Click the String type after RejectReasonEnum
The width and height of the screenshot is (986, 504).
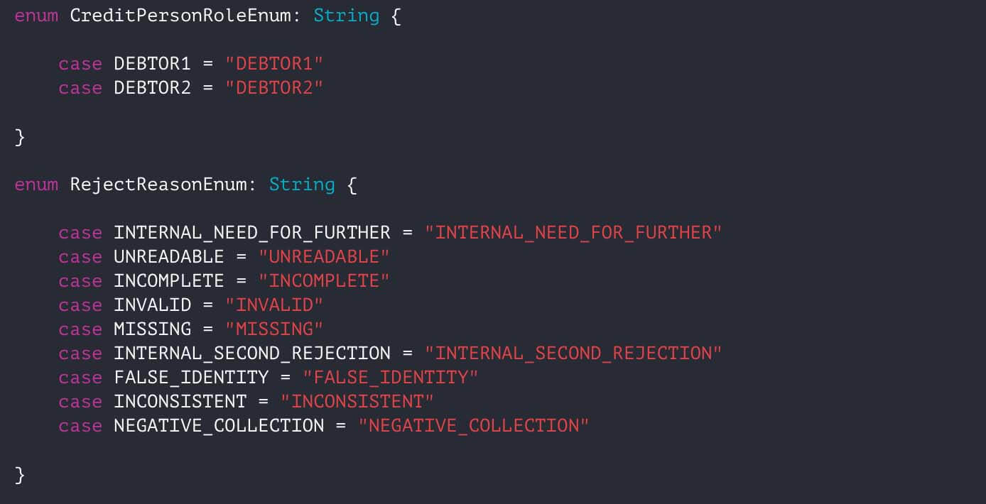tap(301, 185)
